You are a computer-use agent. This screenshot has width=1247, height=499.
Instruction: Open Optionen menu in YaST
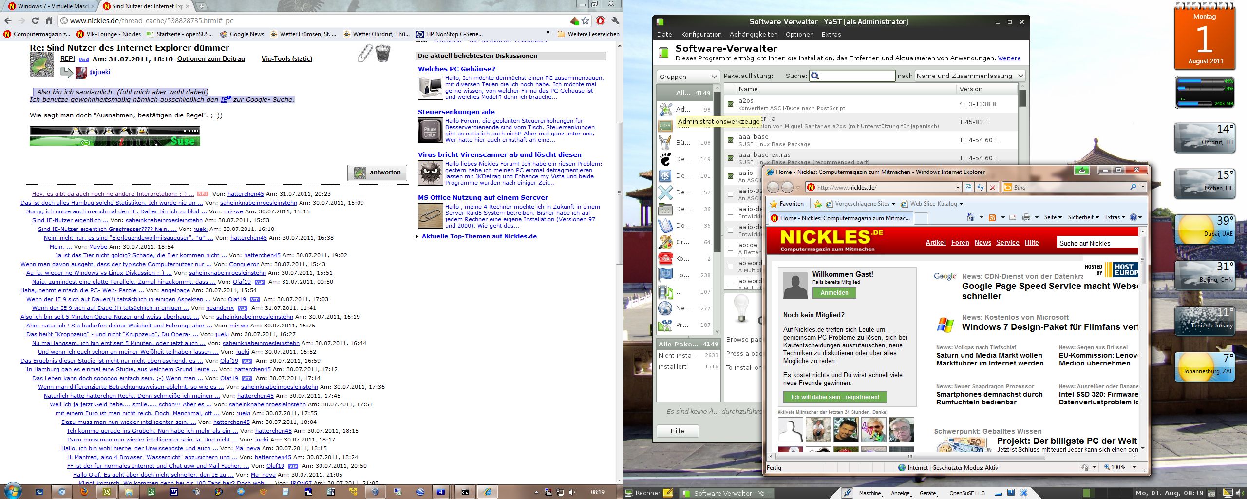[799, 34]
